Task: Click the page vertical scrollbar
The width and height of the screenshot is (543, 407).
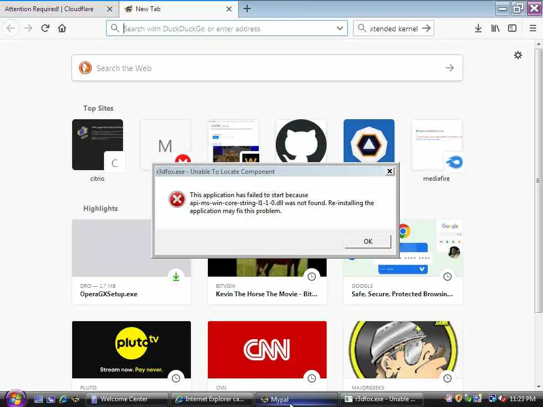Action: point(538,180)
